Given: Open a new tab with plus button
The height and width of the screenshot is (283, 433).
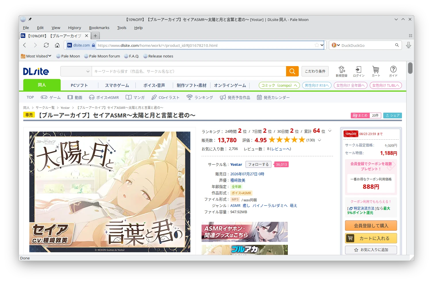Looking at the screenshot, I should pyautogui.click(x=95, y=36).
